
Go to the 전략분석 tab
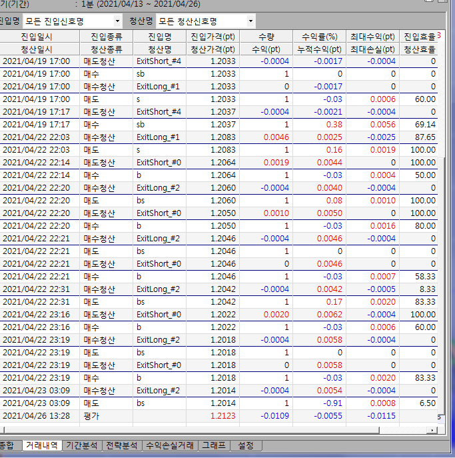click(x=121, y=445)
